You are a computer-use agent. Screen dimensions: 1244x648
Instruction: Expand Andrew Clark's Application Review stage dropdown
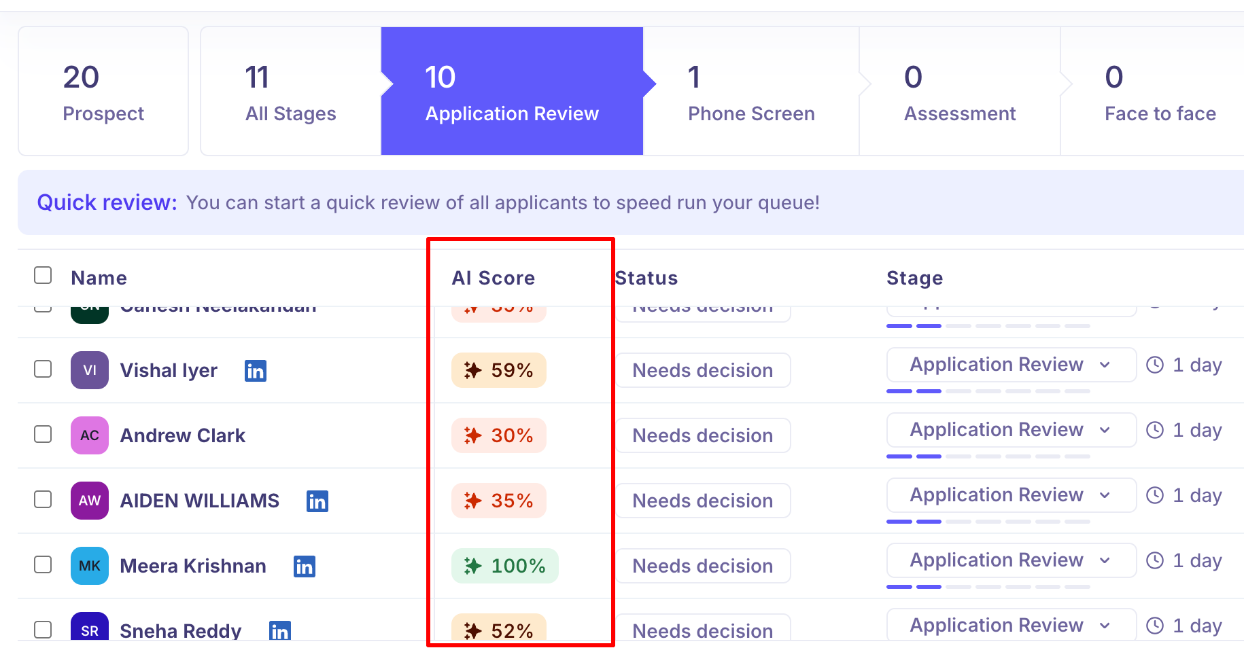1012,430
